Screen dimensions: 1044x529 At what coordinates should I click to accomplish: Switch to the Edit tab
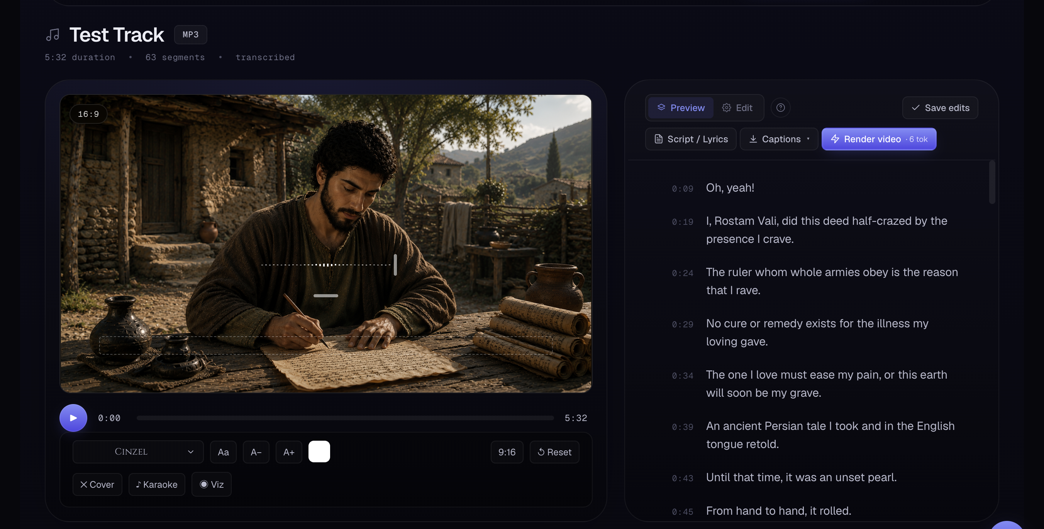(x=737, y=108)
